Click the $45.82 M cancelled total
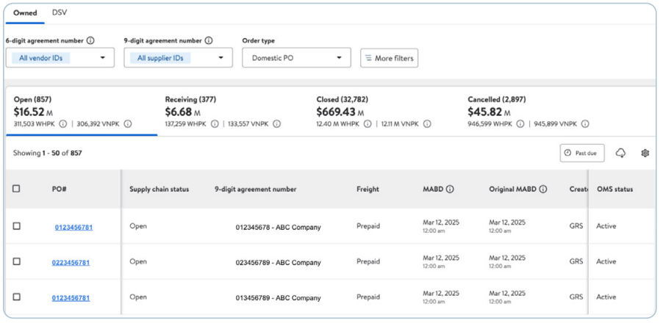The width and height of the screenshot is (660, 323). (x=489, y=112)
